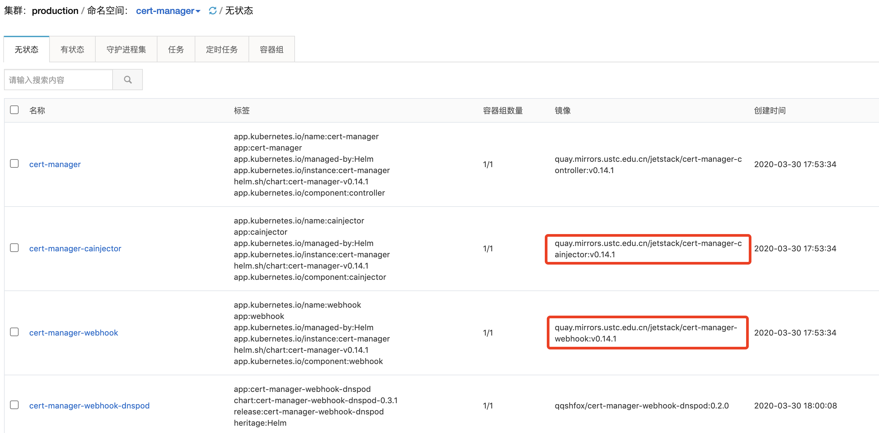Click the production cluster breadcrumb

point(55,11)
